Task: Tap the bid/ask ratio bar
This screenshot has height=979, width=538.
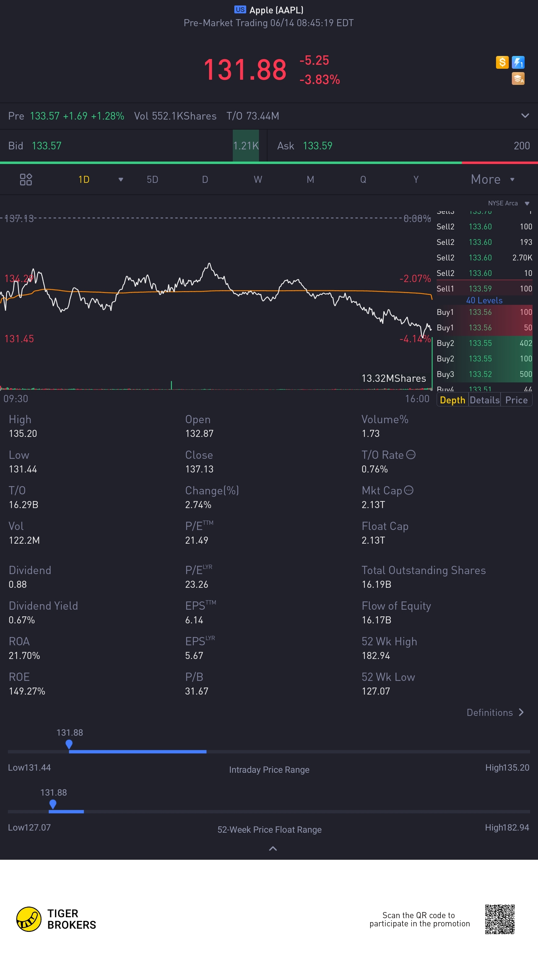Action: tap(269, 163)
